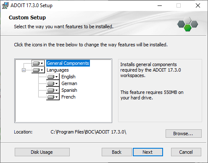The width and height of the screenshot is (208, 163).
Task: Select German in the feature tree
Action: tap(69, 83)
